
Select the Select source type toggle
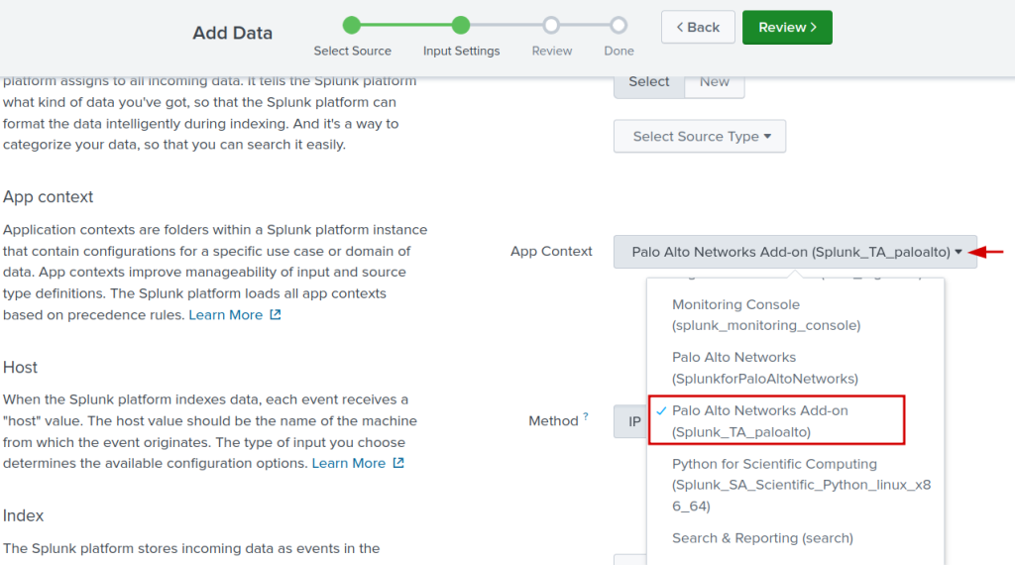(648, 82)
